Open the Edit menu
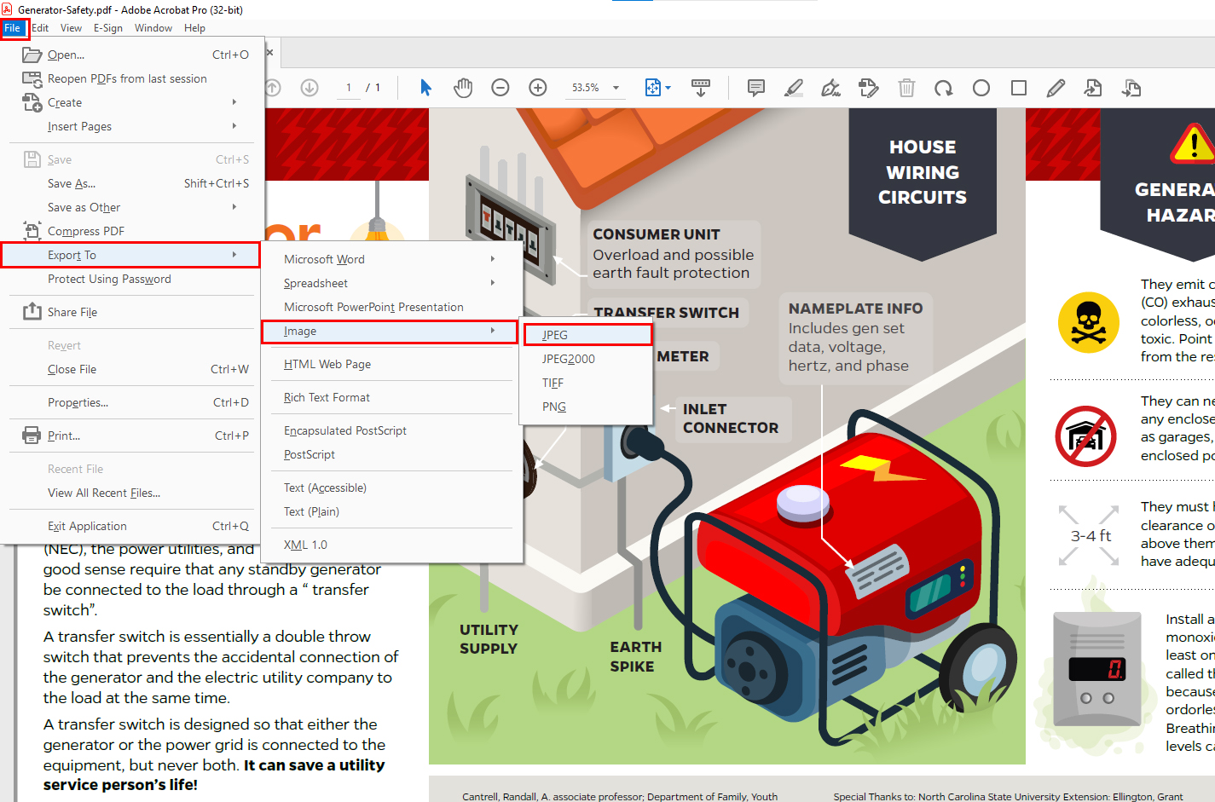Viewport: 1215px width, 802px height. click(x=40, y=28)
